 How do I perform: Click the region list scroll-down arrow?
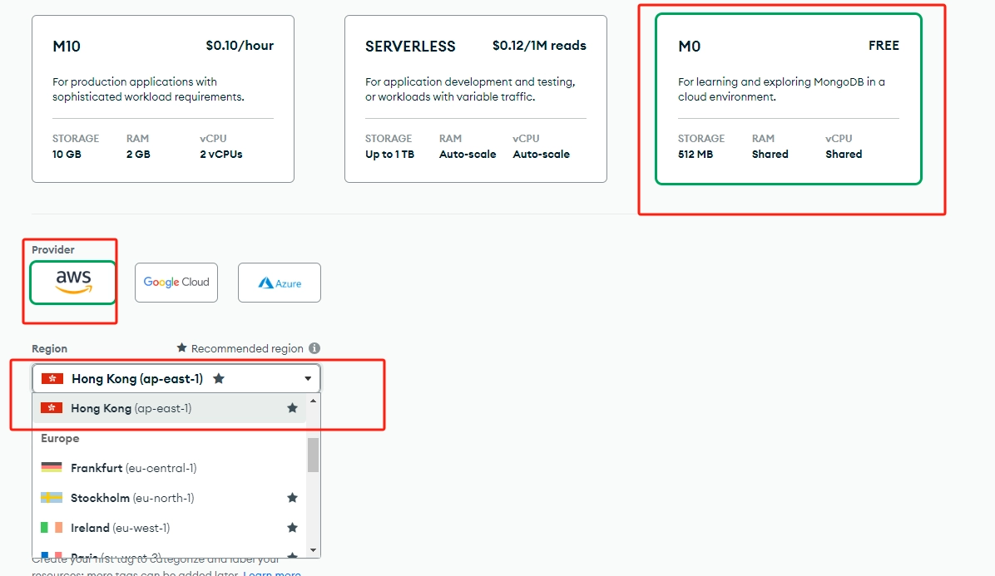pos(313,550)
